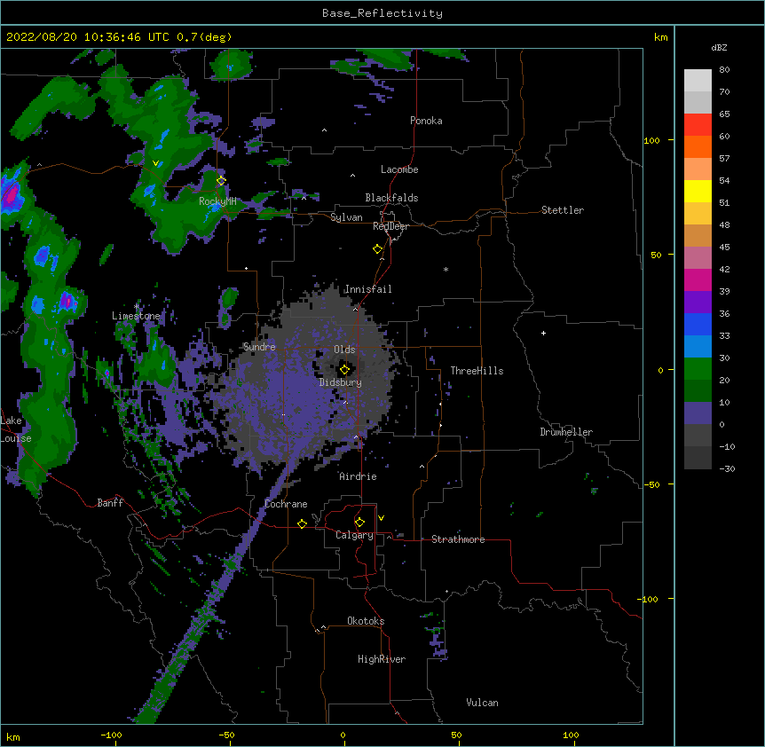Click the yellow diamond marker above Calgary label
This screenshot has height=747, width=765.
(359, 523)
